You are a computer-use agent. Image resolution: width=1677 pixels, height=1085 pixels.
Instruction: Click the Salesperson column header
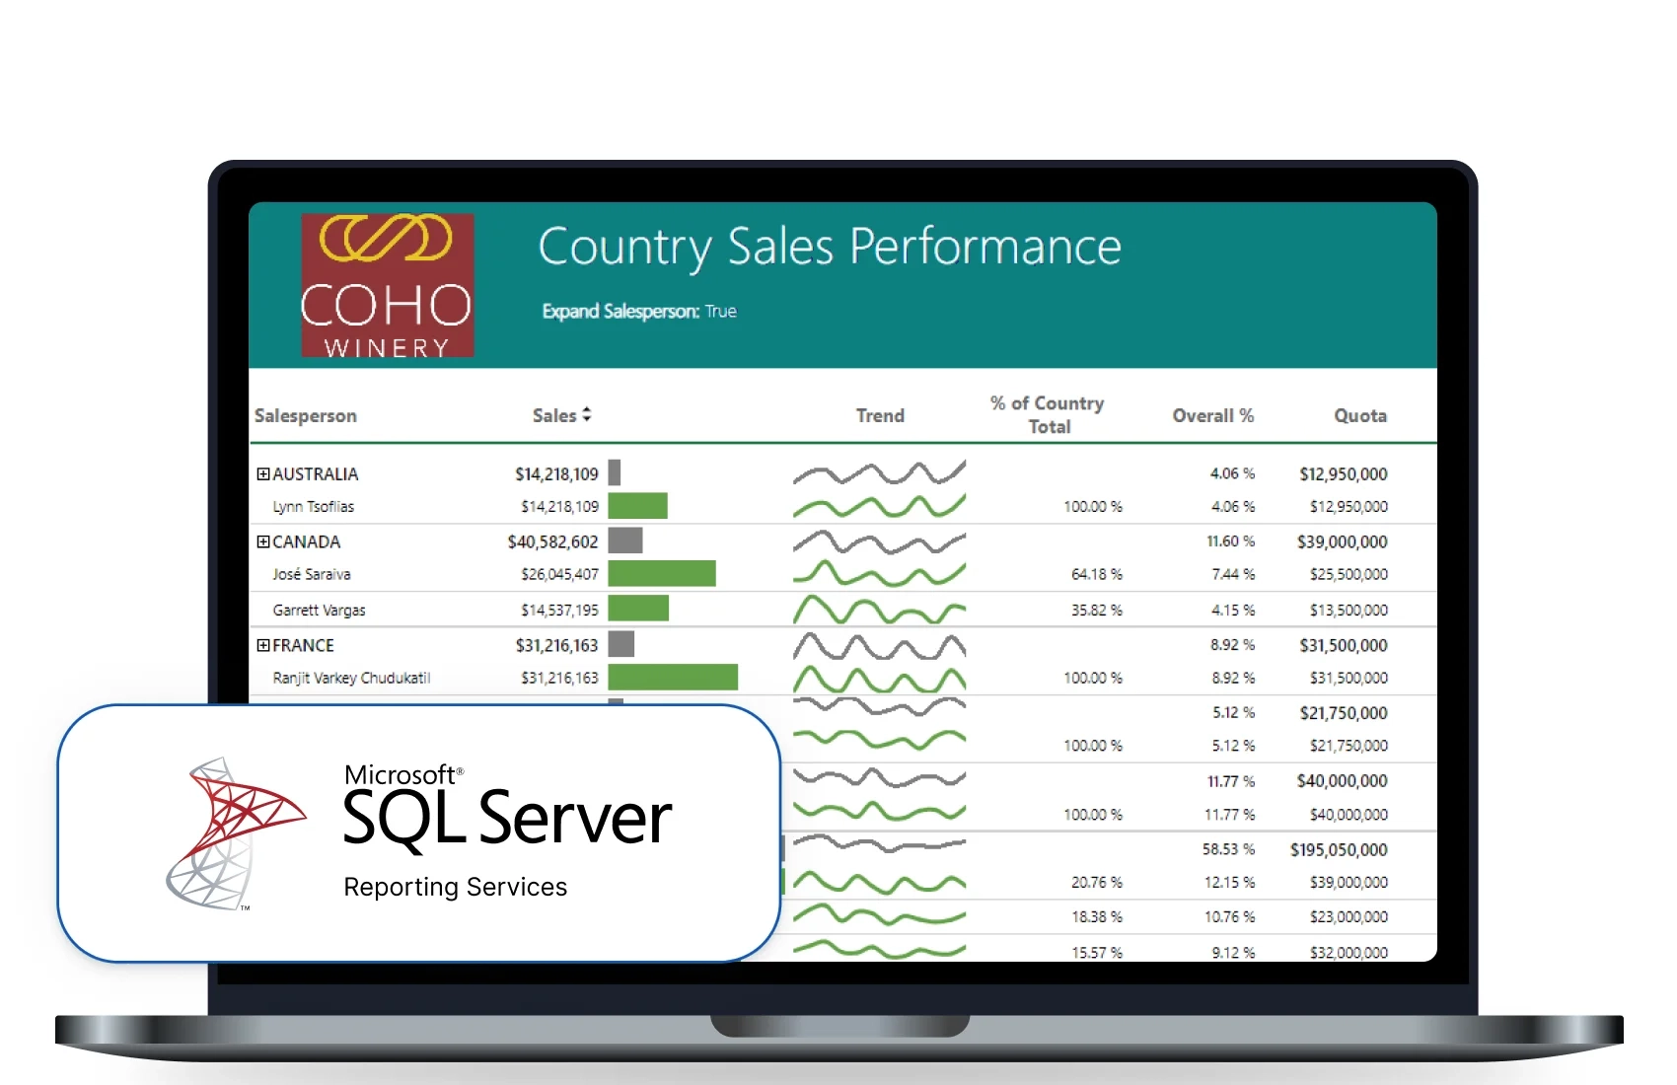306,416
